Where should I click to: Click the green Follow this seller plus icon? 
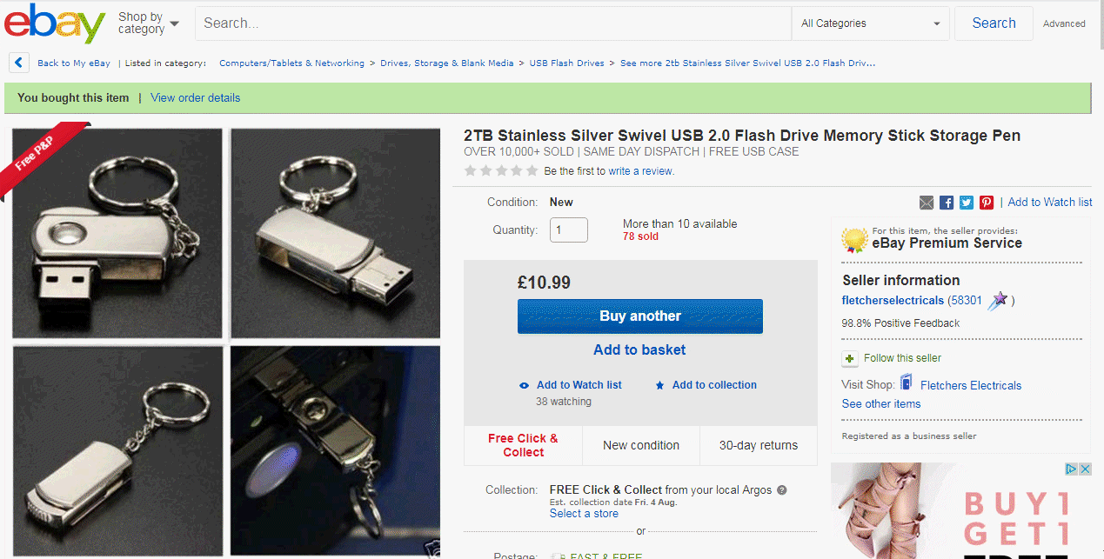click(850, 358)
